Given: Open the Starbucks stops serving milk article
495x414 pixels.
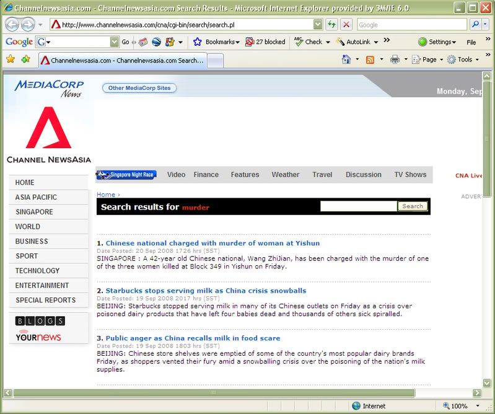Looking at the screenshot, I should (206, 291).
